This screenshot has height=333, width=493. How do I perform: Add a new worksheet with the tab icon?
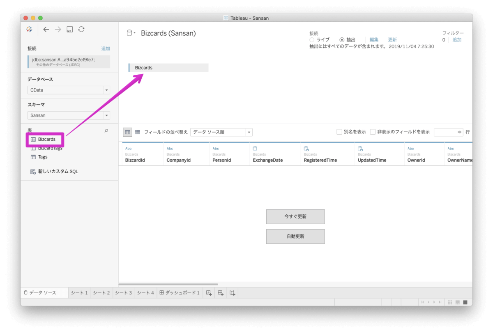click(209, 293)
